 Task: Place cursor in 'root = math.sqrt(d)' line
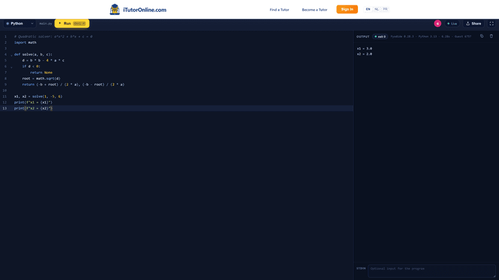coord(41,79)
